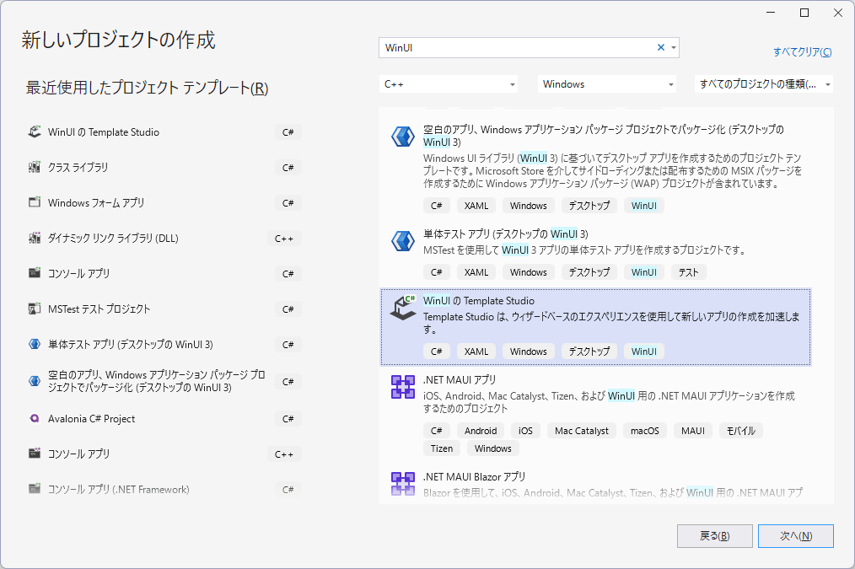Click the ダイナミック リンク ライブラリ (DLL) icon

35,239
